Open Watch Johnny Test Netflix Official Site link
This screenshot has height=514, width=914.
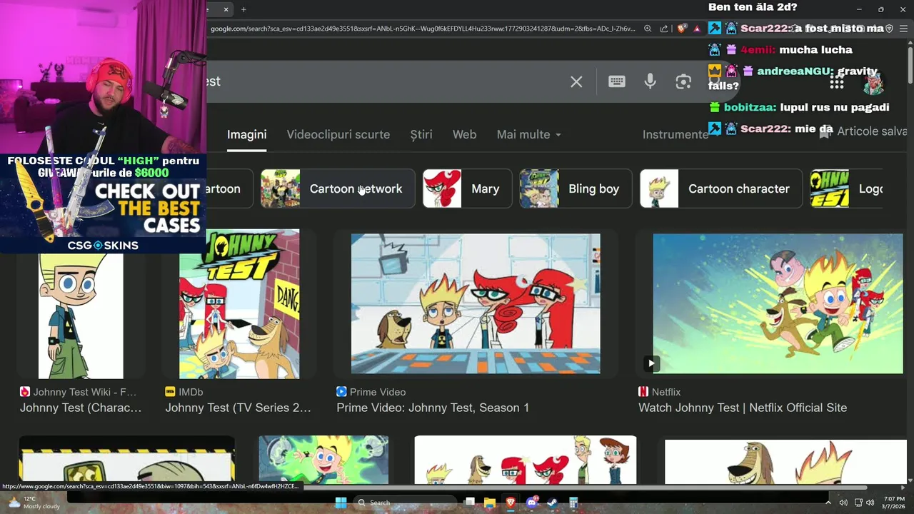tap(743, 408)
